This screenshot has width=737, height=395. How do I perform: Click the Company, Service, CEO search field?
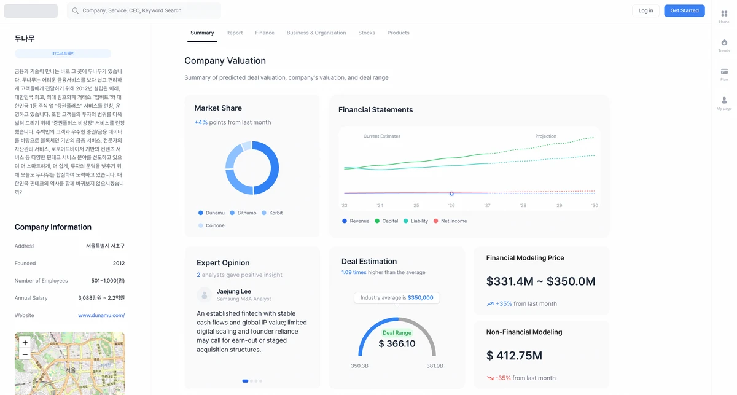pos(144,10)
